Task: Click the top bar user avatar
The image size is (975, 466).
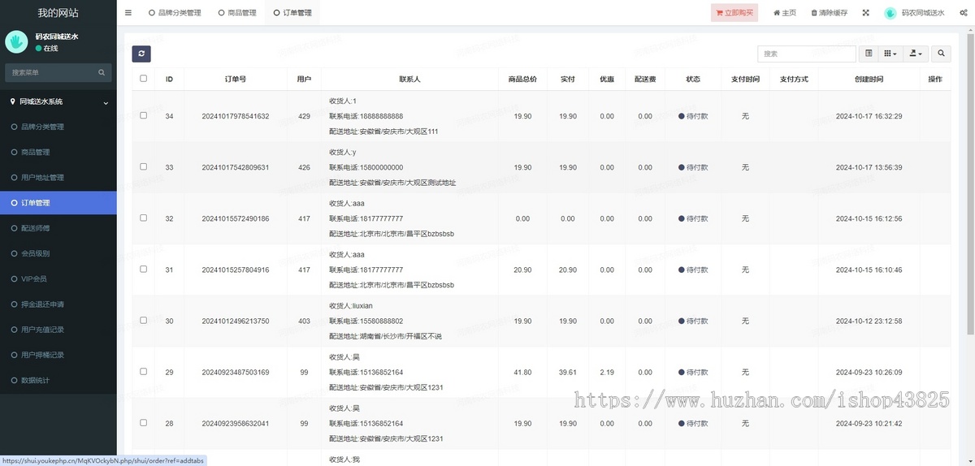Action: [x=890, y=13]
